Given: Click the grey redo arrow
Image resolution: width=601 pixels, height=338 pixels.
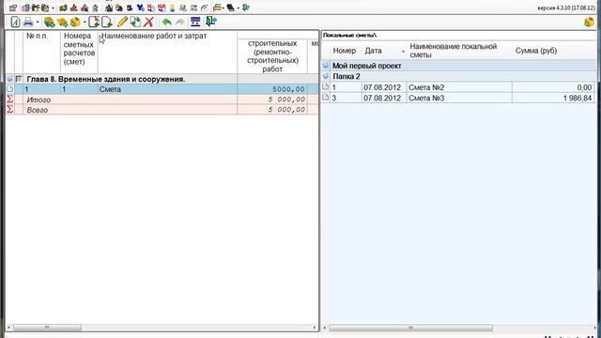Looking at the screenshot, I should pyautogui.click(x=179, y=22).
